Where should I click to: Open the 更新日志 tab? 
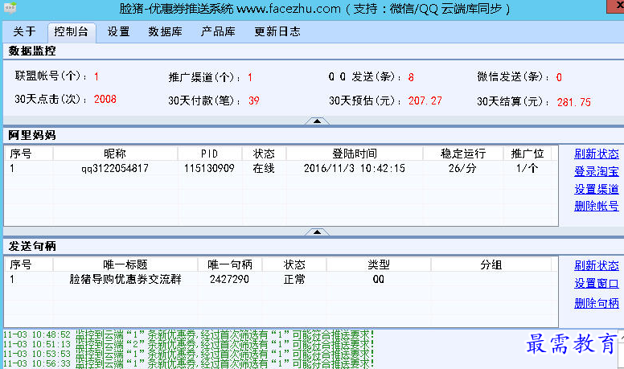(277, 32)
